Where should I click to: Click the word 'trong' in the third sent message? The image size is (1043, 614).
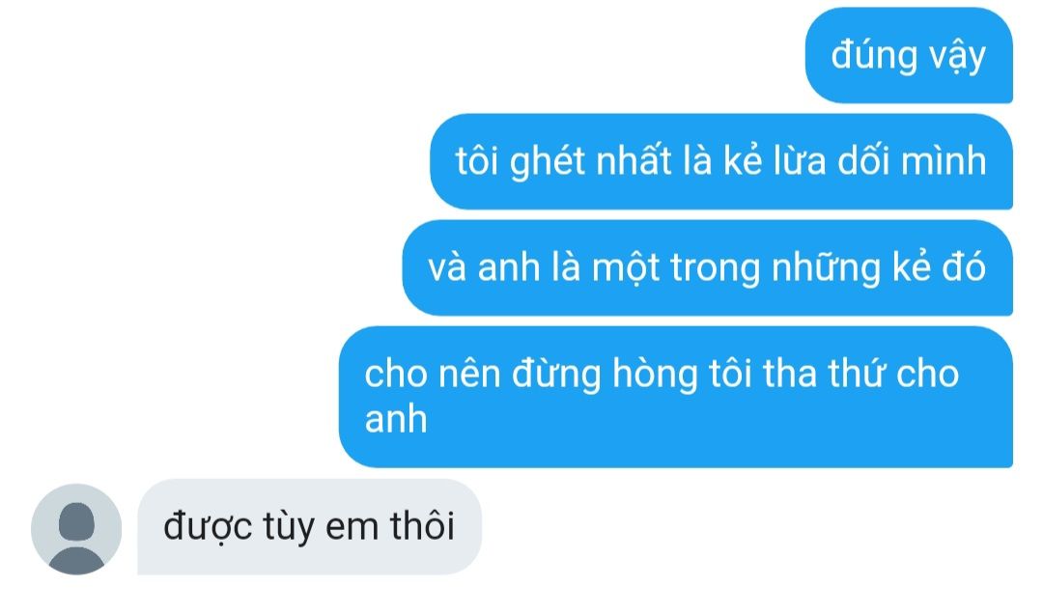715,268
